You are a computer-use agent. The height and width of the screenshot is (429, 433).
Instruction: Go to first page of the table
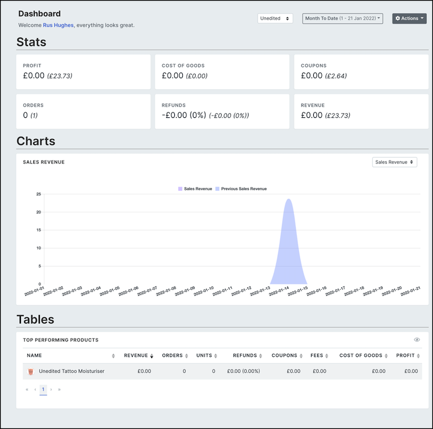point(27,389)
